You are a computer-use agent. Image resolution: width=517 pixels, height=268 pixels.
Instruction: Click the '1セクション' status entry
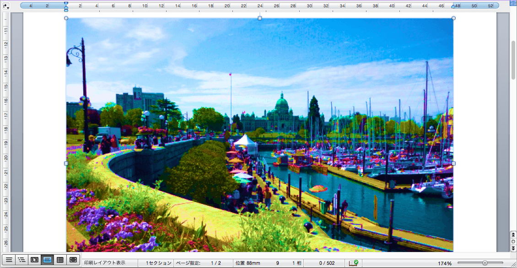pos(159,263)
